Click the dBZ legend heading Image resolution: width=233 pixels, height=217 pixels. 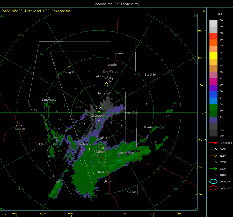(x=220, y=14)
